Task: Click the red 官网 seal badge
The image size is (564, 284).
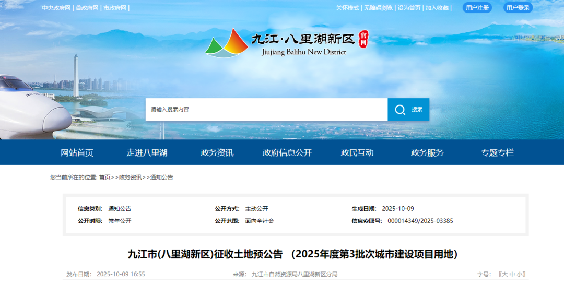Action: (363, 39)
